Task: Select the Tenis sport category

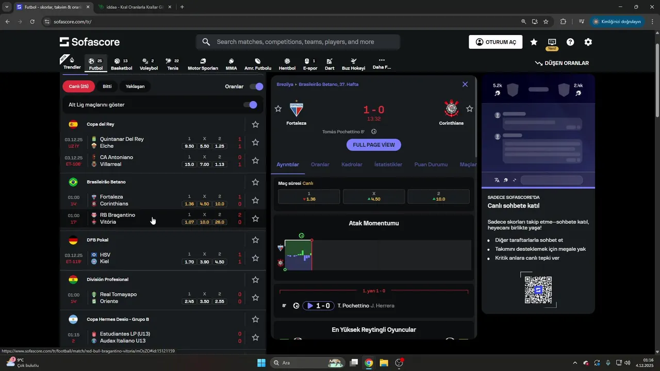Action: pos(173,64)
